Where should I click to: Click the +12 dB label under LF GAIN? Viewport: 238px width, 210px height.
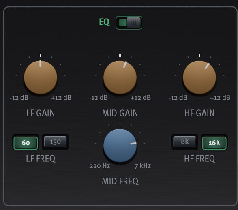pos(61,98)
